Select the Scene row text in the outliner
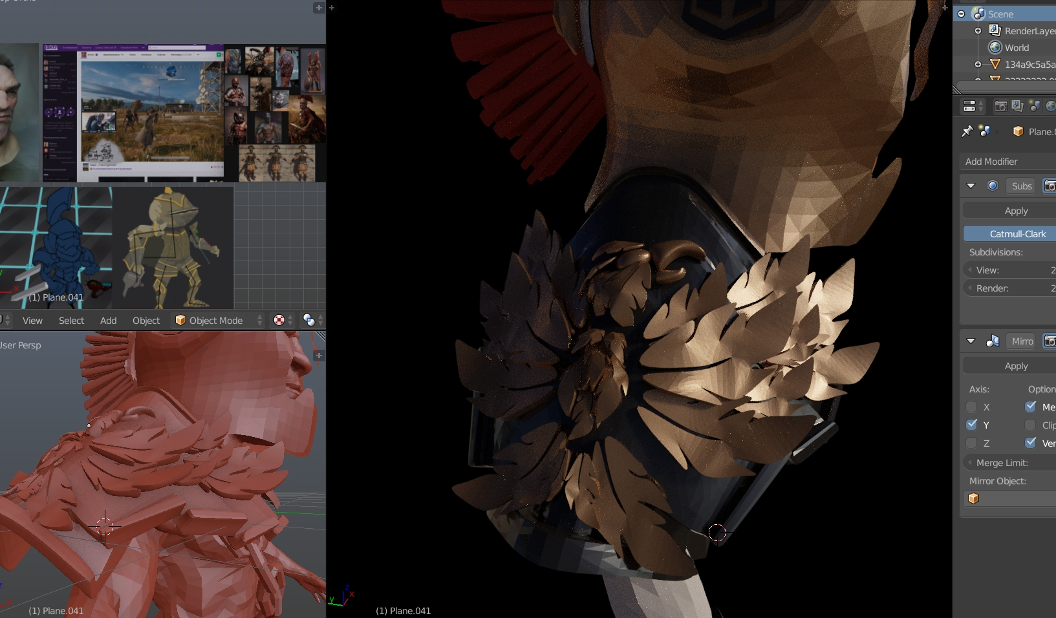 click(x=1000, y=14)
